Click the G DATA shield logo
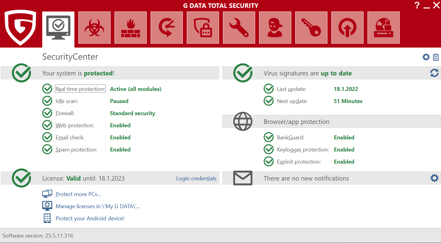Viewport: 441px width, 243px height. (20, 28)
